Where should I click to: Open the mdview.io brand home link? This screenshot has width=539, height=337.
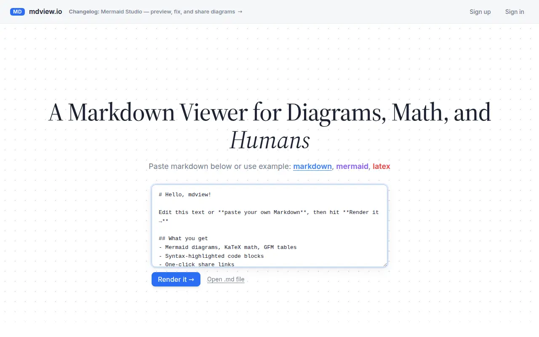45,12
